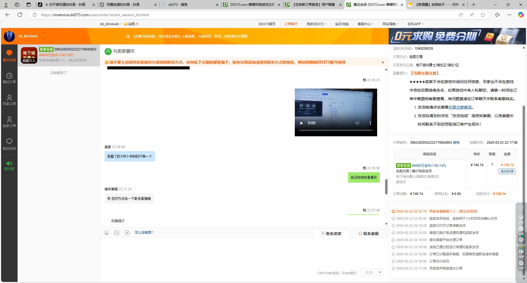Open 买家订单 in left sidebar

tap(9, 100)
